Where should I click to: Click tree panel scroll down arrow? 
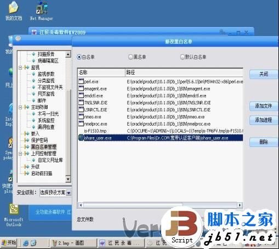[68, 179]
